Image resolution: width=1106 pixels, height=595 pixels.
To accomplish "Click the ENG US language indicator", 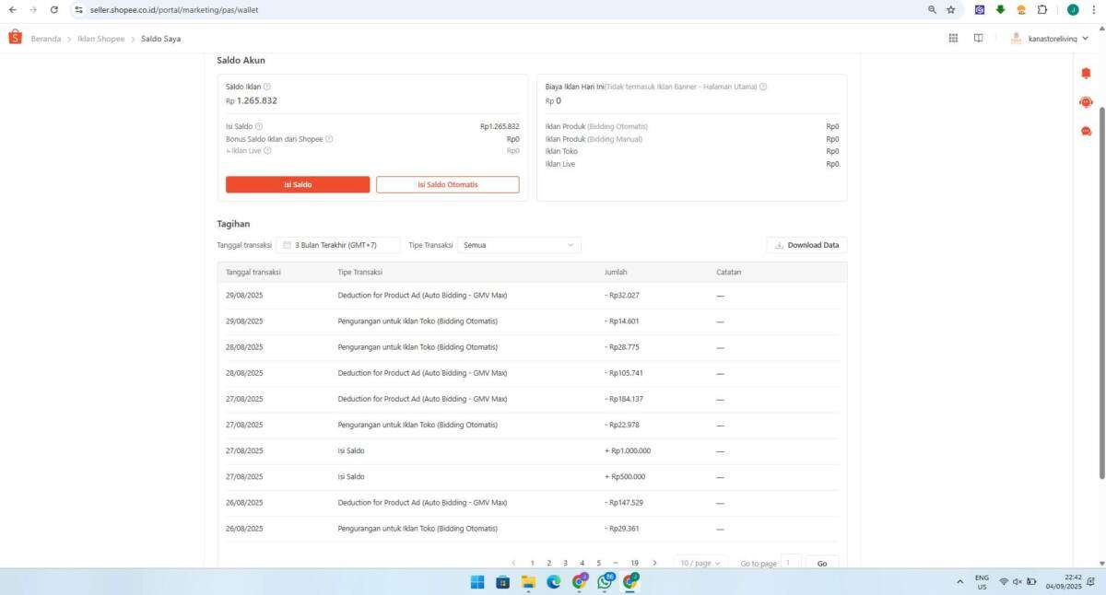I will (x=982, y=581).
